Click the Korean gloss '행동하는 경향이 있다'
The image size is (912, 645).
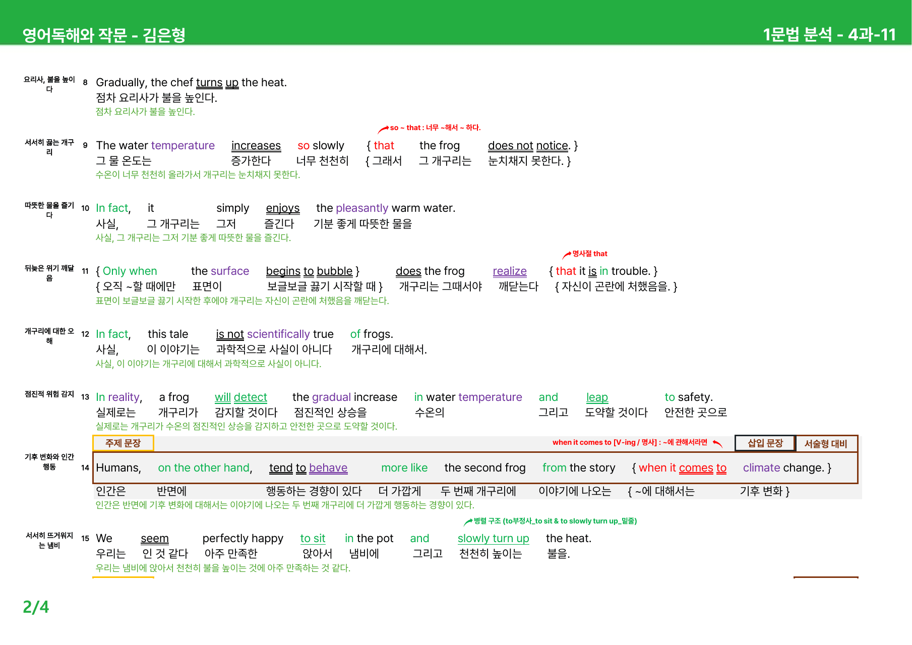[314, 491]
